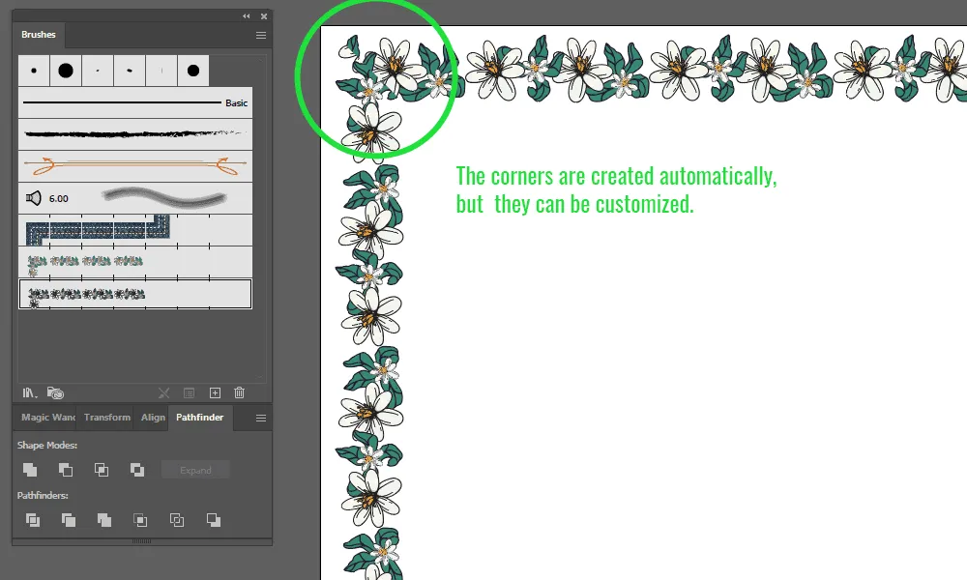Select the largest round calligraphic brush
967x580 pixels.
[x=66, y=71]
